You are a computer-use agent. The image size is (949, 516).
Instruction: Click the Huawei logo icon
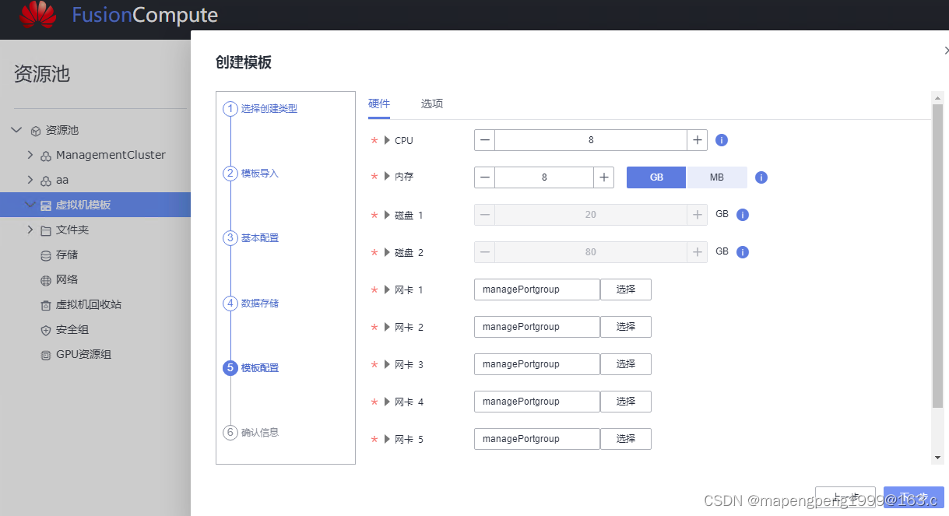[38, 14]
